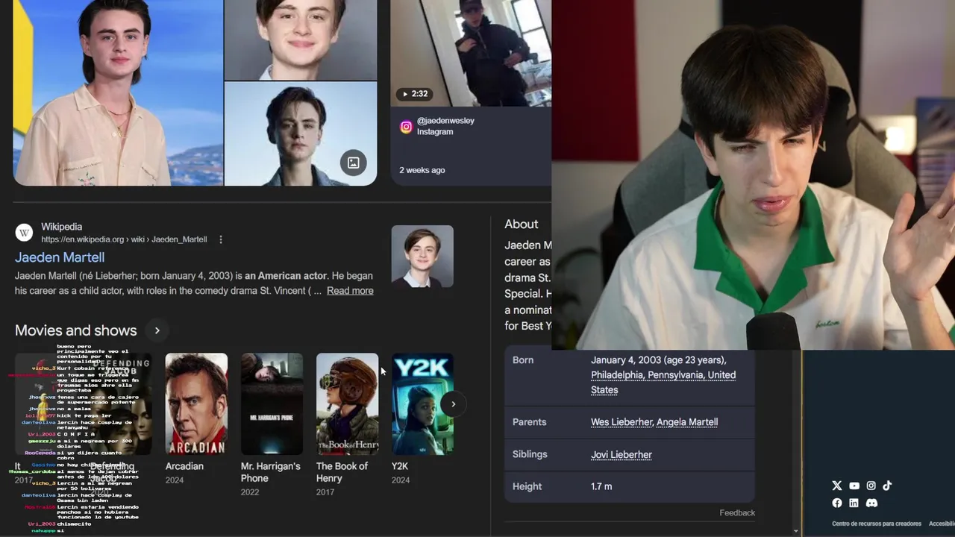Click the 'Movies and shows' heading
Image resolution: width=955 pixels, height=537 pixels.
tap(76, 330)
